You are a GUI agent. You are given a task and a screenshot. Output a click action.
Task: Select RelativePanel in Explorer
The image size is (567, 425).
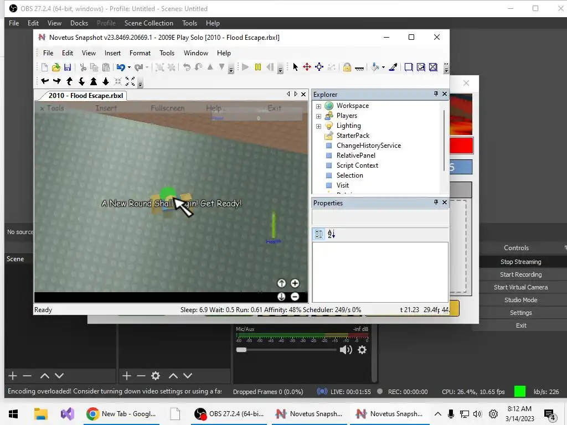pyautogui.click(x=356, y=156)
